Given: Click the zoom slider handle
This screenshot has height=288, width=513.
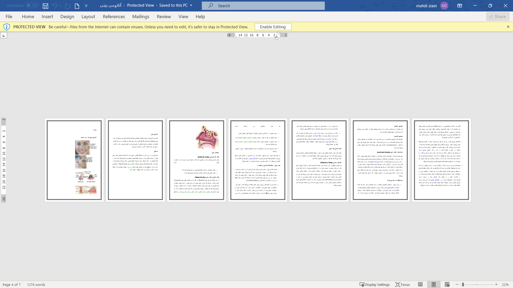Looking at the screenshot, I should (x=463, y=285).
